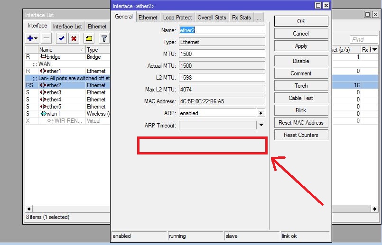Image resolution: width=382 pixels, height=245 pixels.
Task: Open the Rx Stats tab
Action: coord(241,18)
